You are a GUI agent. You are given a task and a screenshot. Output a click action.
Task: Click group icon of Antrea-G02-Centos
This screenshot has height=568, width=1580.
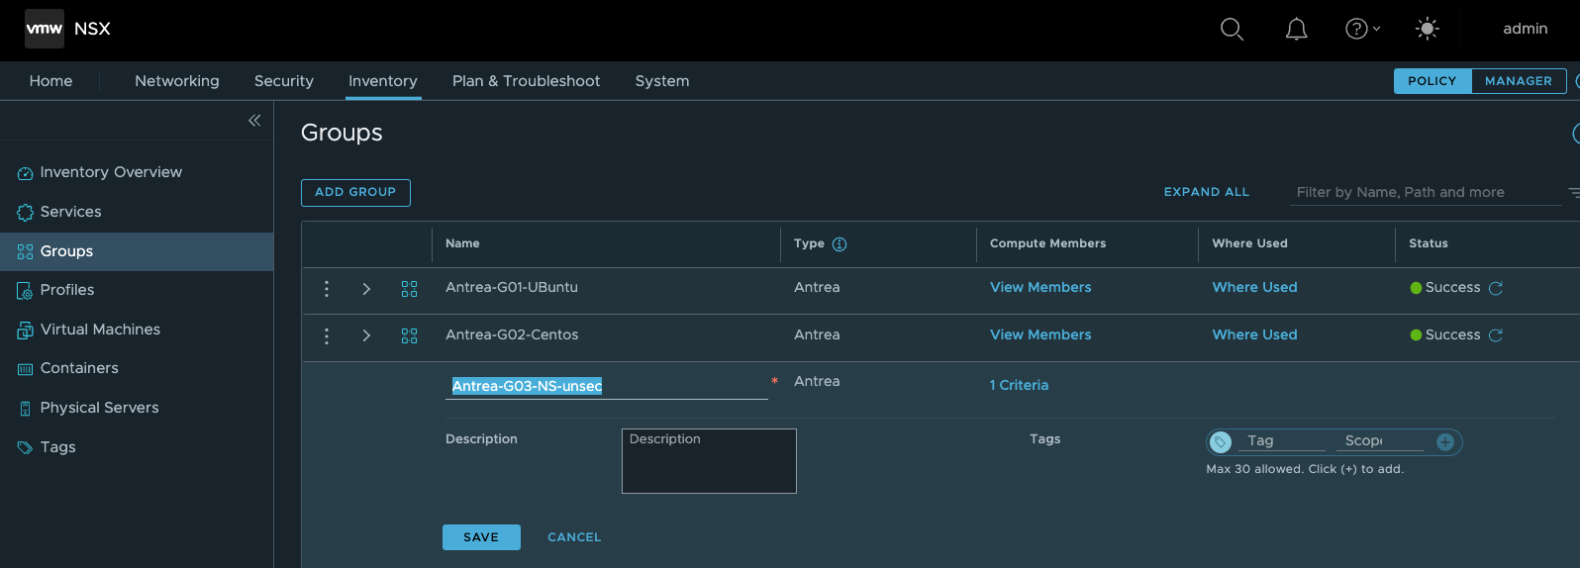pos(409,336)
